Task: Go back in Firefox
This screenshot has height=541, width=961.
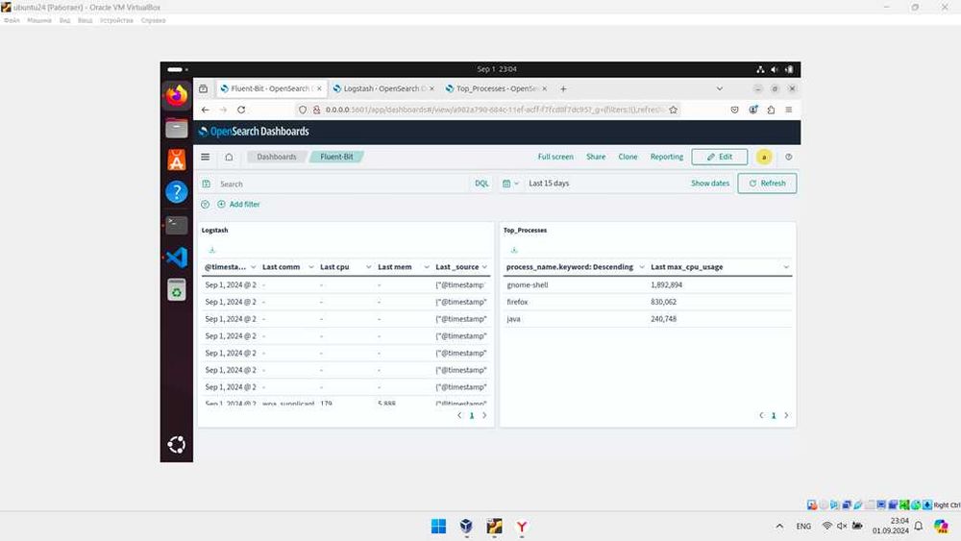Action: (206, 110)
